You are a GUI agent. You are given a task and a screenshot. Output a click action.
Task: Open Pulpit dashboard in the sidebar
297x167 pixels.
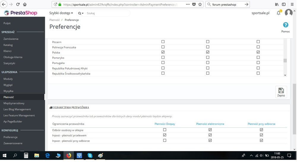coord(7,23)
